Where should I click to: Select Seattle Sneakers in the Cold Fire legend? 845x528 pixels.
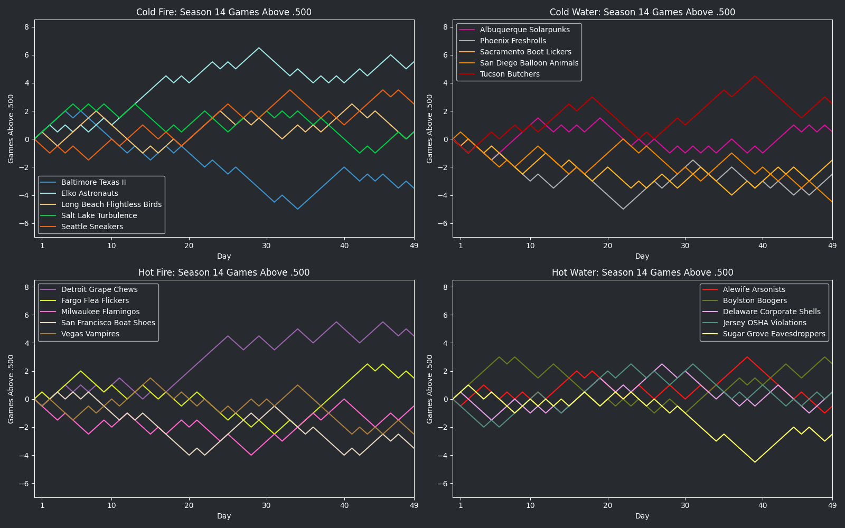click(92, 227)
